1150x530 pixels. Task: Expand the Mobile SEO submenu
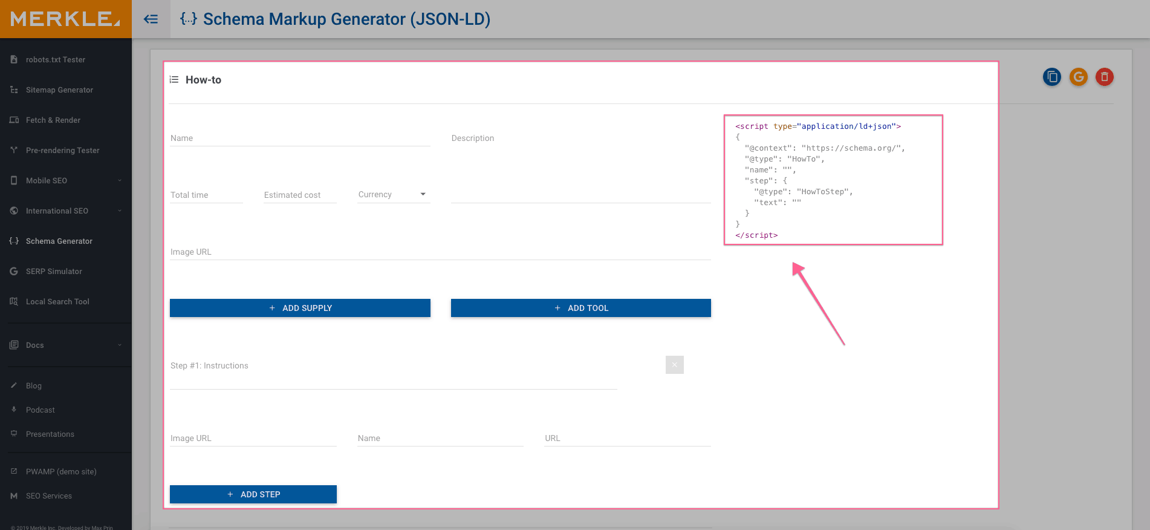[119, 180]
